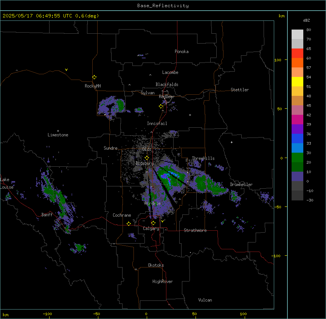
Task: Click the dBZ legend heading
Action: pos(306,20)
